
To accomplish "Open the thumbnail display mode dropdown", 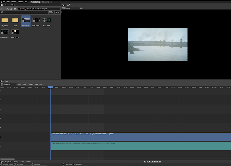I will tap(51, 12).
